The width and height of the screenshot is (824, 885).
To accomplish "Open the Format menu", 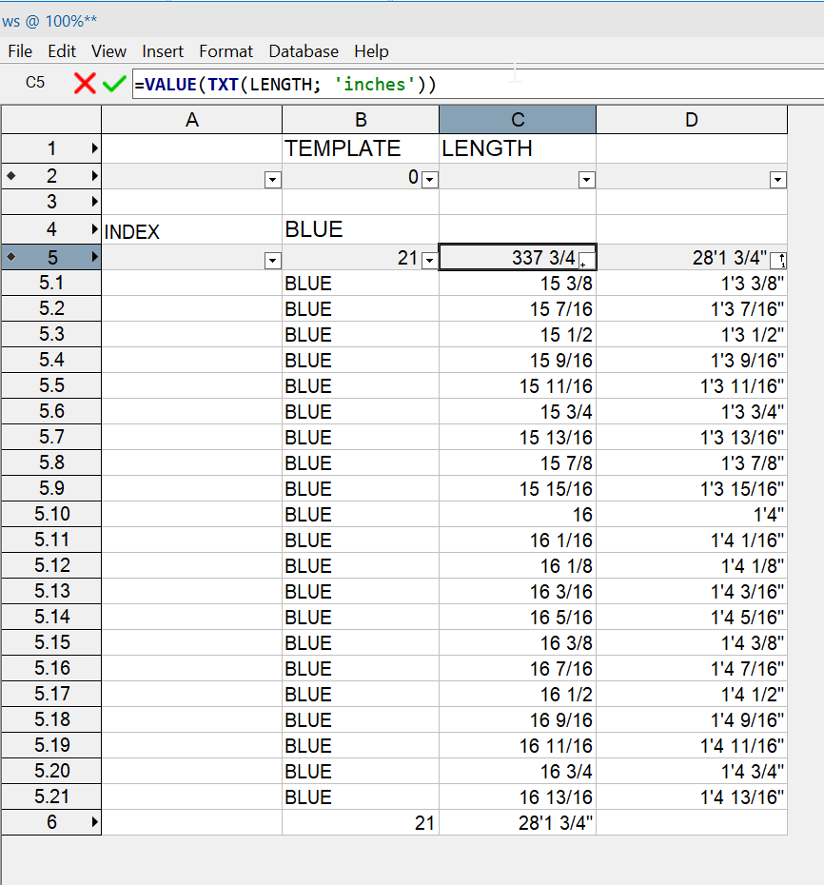I will point(226,51).
